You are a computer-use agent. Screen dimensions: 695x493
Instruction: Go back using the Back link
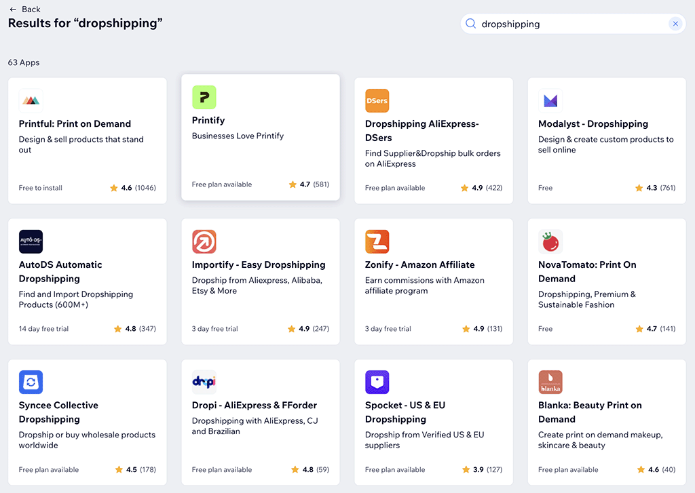[25, 9]
